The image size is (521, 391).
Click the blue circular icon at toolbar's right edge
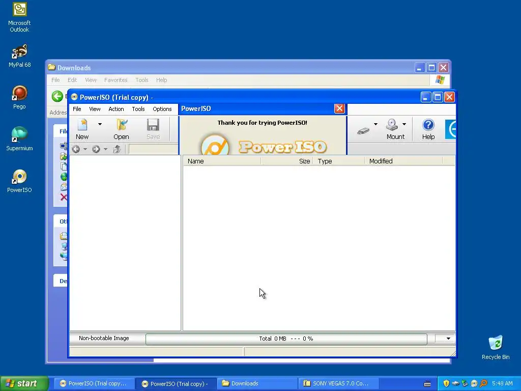click(451, 129)
